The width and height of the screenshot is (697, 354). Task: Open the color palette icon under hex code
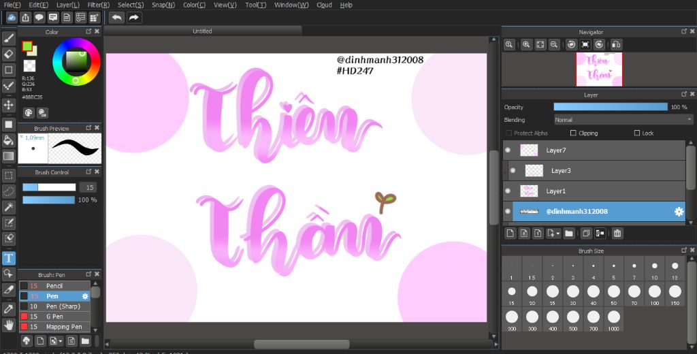[x=29, y=113]
